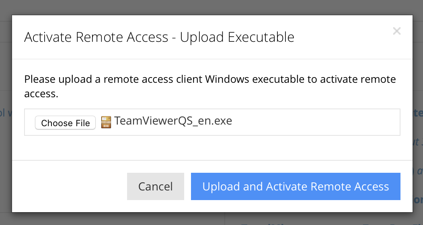Image resolution: width=423 pixels, height=225 pixels.
Task: Click the word 'access.' ending the instructions
Action: click(x=41, y=94)
